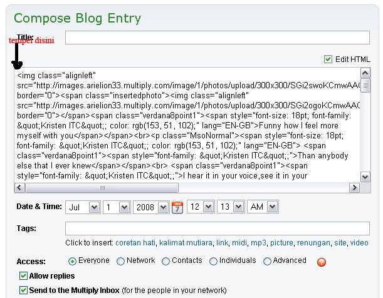Insert the 'mp3' tag link
Screen dimensions: 383x298
[x=258, y=243]
